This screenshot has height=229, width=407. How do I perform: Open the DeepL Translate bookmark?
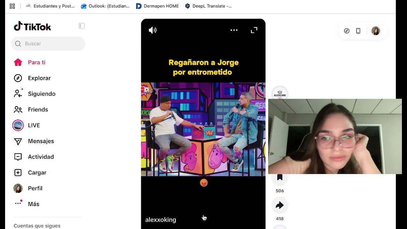(208, 6)
